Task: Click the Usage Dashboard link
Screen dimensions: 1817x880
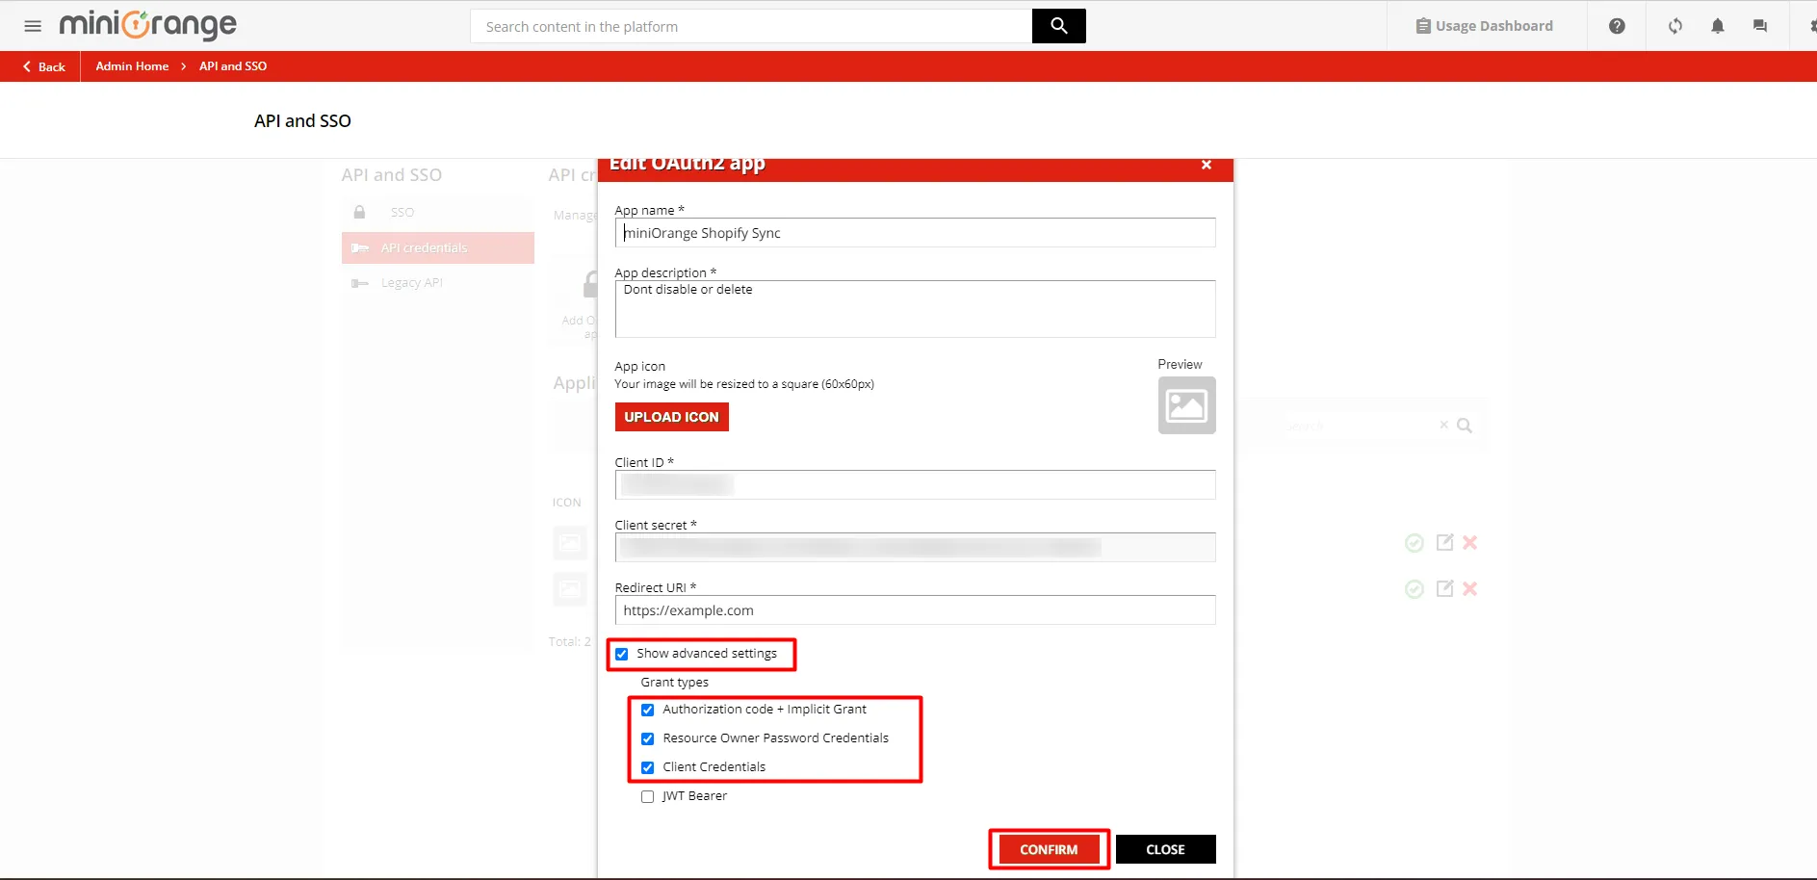Action: coord(1484,26)
